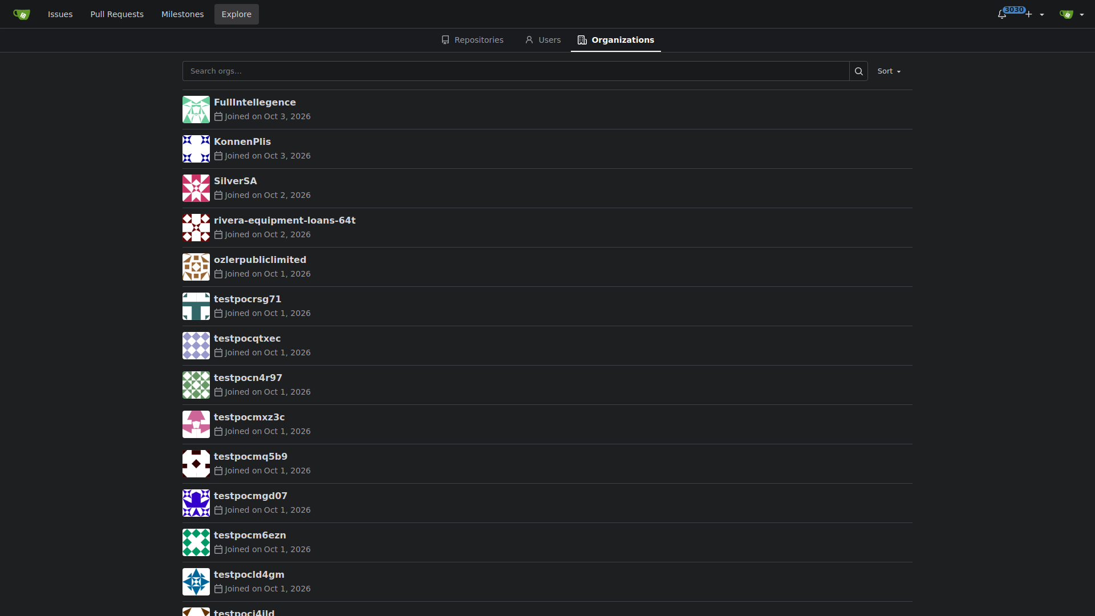Open the testpocqtxec organization link
The width and height of the screenshot is (1095, 616).
(x=247, y=338)
